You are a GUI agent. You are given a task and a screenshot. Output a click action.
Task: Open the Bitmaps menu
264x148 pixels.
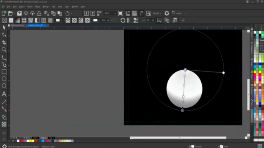[46, 7]
